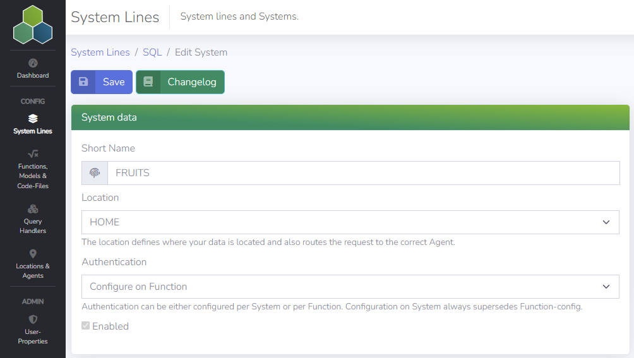Screen dimensions: 634x358
Task: Click the authentication supersedes help text
Action: pyautogui.click(x=332, y=307)
